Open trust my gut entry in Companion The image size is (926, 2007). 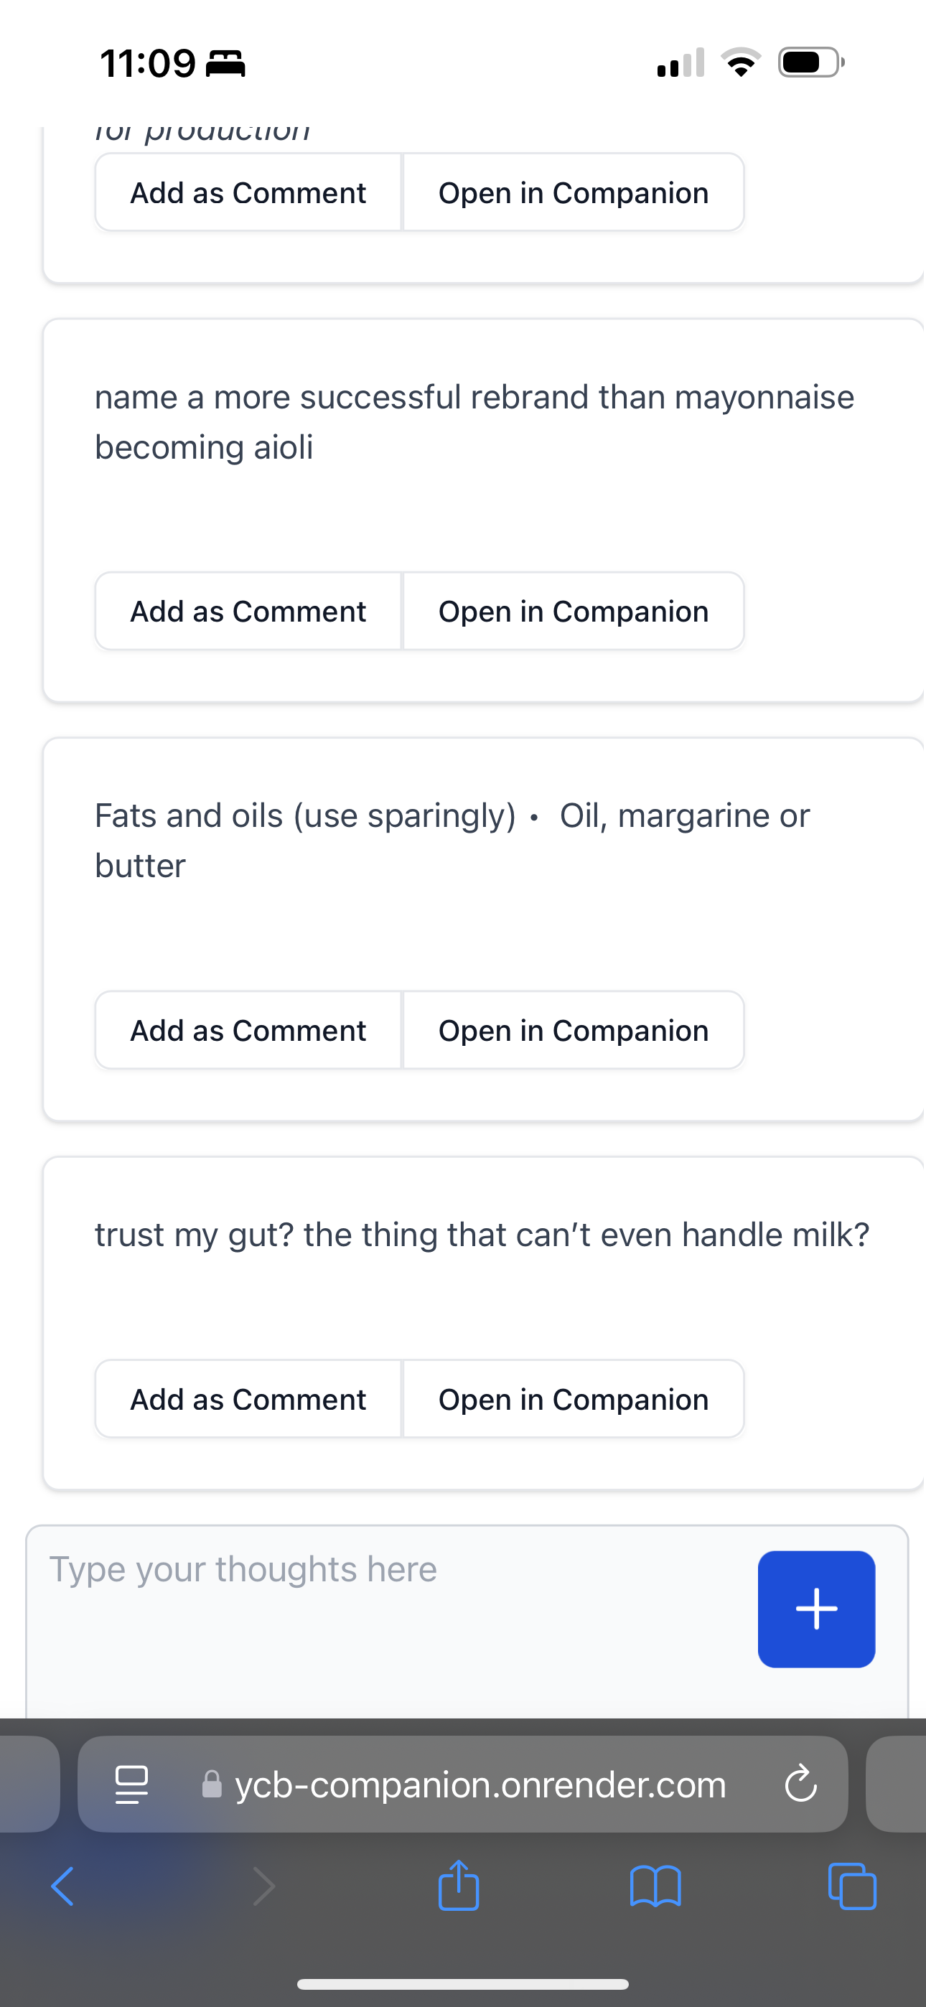[x=574, y=1398]
